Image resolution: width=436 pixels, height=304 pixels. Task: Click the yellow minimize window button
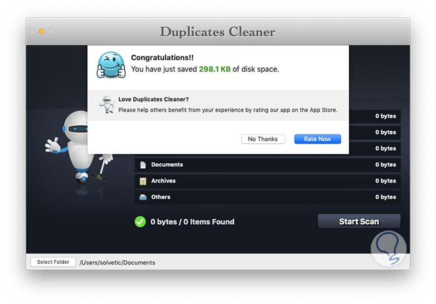pyautogui.click(x=42, y=31)
